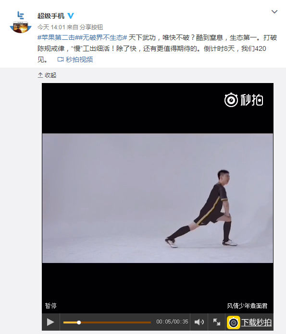Click the 超级手机 profile avatar
Viewport: 286px width, 334px height.
point(21,22)
